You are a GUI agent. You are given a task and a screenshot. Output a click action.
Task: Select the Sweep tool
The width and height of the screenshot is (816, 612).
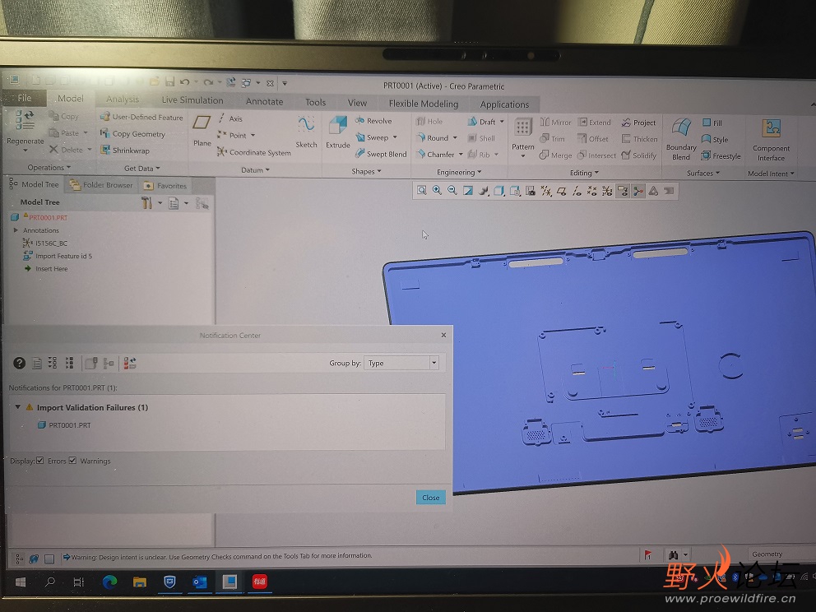coord(376,137)
